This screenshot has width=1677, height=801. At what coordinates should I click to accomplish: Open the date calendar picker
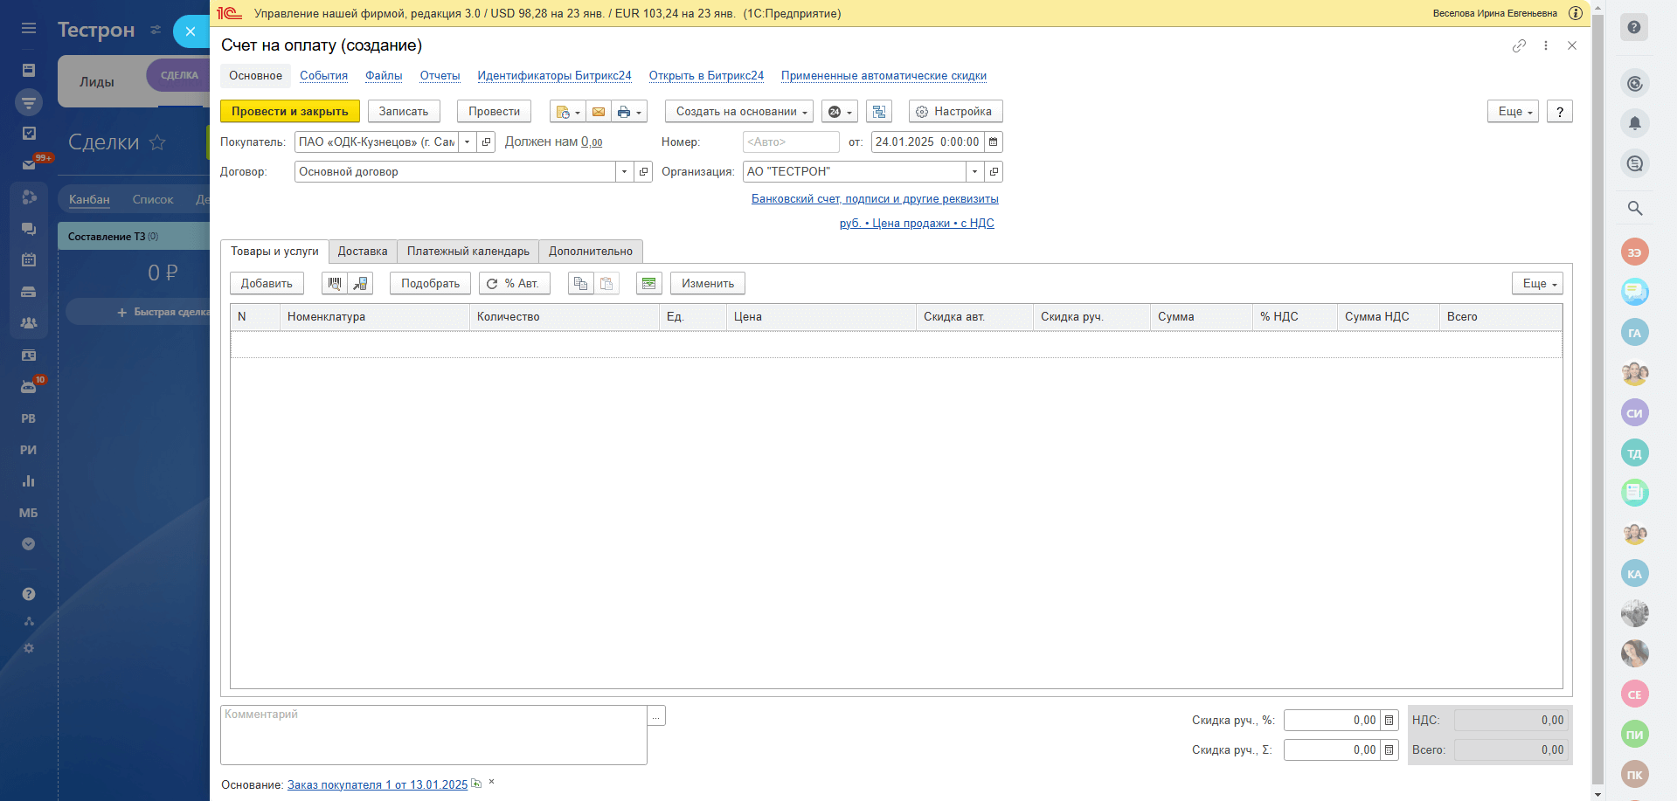993,142
